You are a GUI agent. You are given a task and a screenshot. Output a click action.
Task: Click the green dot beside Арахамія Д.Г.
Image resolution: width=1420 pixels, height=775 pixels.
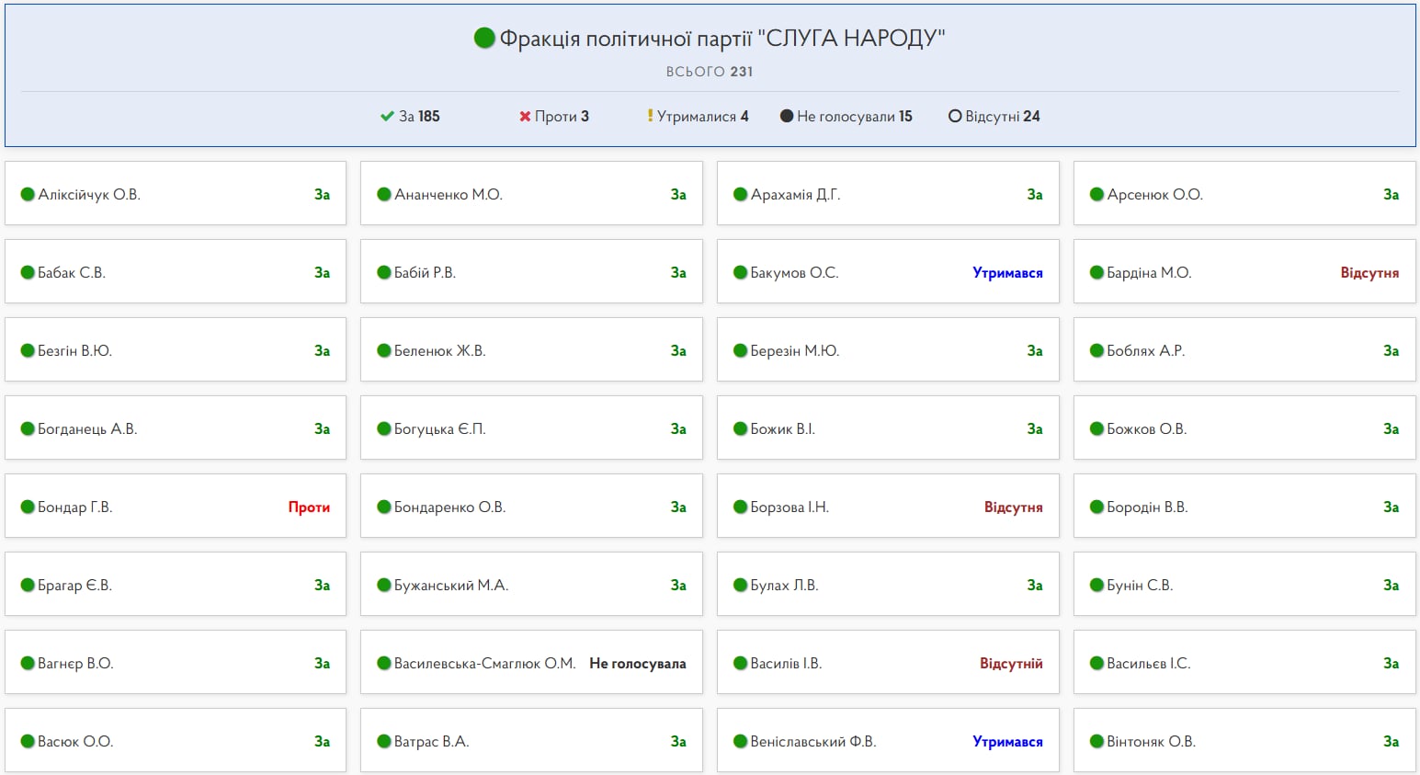(x=740, y=195)
